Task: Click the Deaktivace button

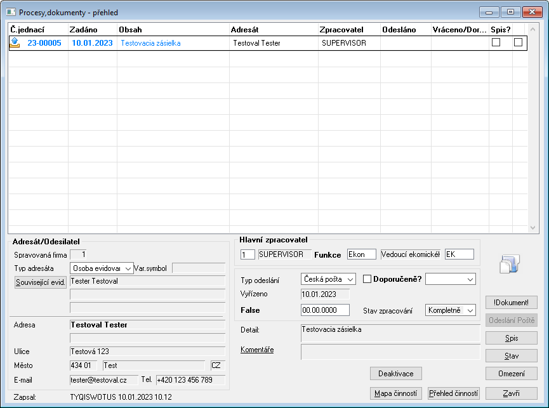Action: (395, 374)
